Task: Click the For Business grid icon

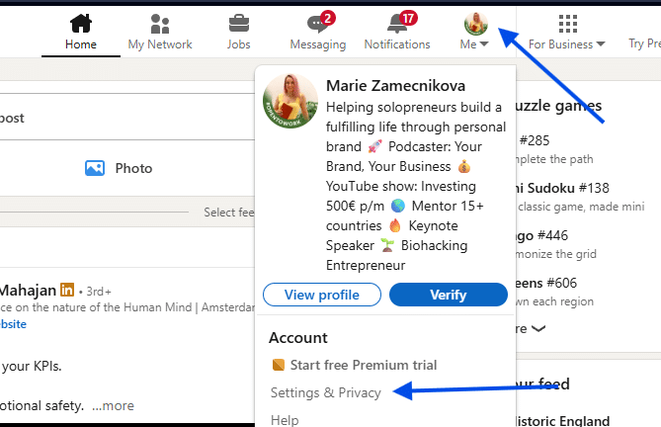Action: click(568, 23)
